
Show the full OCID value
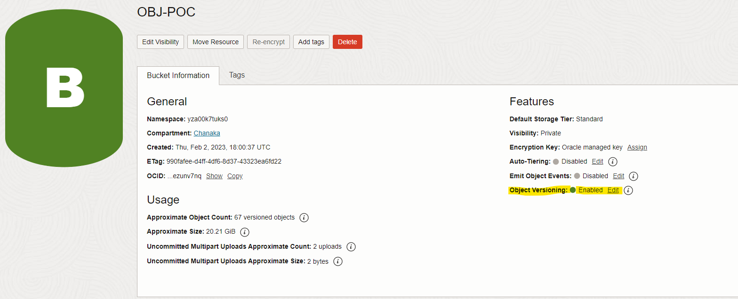click(214, 176)
